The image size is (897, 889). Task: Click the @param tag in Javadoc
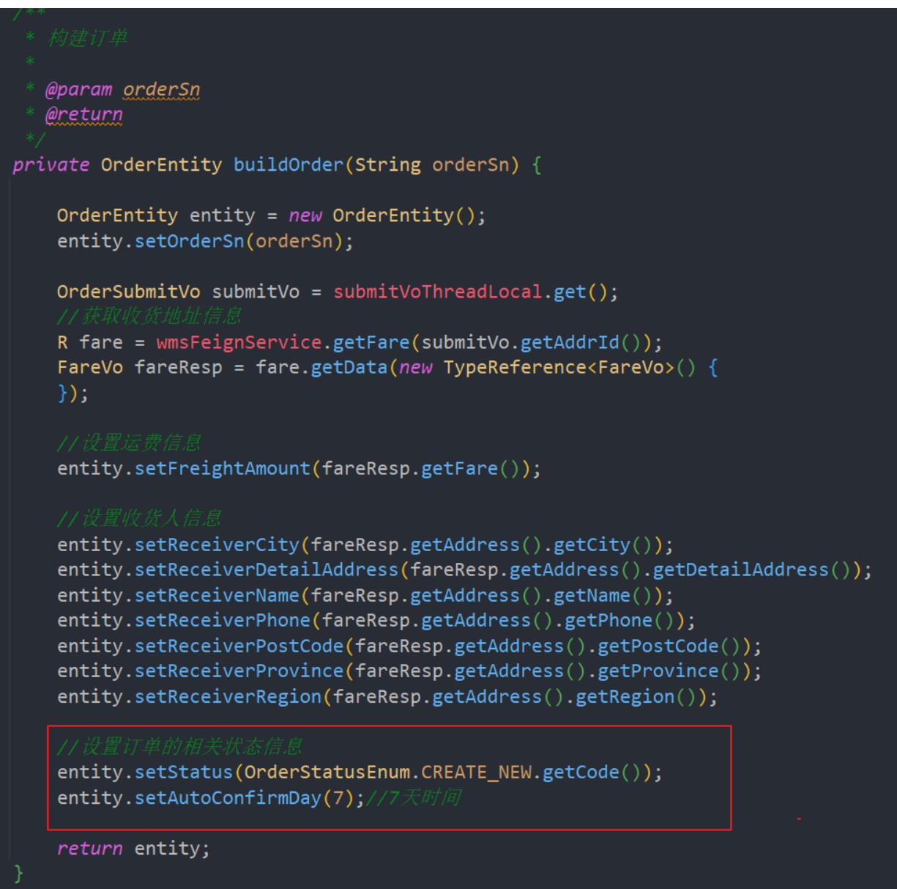(x=79, y=89)
